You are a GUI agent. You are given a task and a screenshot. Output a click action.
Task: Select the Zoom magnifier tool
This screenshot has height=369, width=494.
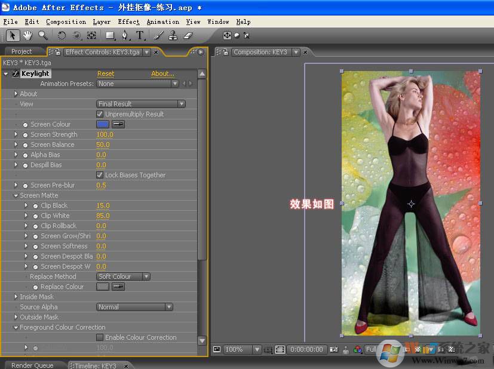click(x=43, y=36)
